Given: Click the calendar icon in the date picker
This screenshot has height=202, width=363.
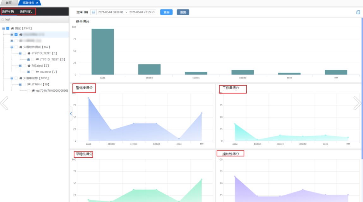Looking at the screenshot, I should coord(94,12).
